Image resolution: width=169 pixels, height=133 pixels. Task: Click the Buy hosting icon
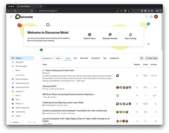[130, 35]
